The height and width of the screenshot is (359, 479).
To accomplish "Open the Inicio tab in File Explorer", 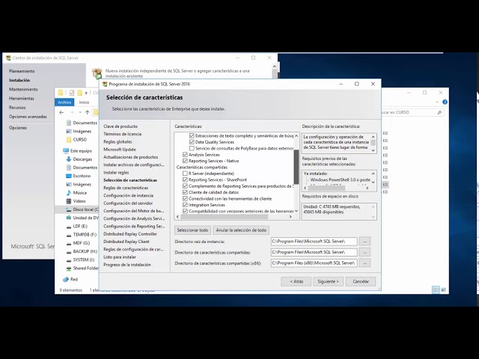I will click(x=84, y=102).
